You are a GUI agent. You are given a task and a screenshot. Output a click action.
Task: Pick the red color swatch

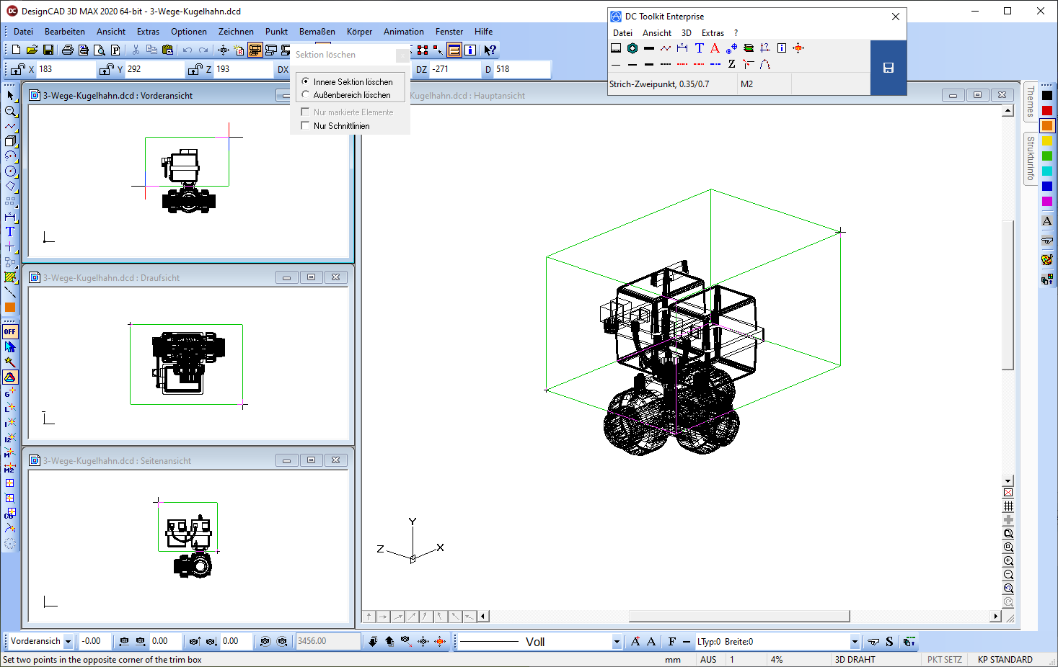click(1046, 111)
